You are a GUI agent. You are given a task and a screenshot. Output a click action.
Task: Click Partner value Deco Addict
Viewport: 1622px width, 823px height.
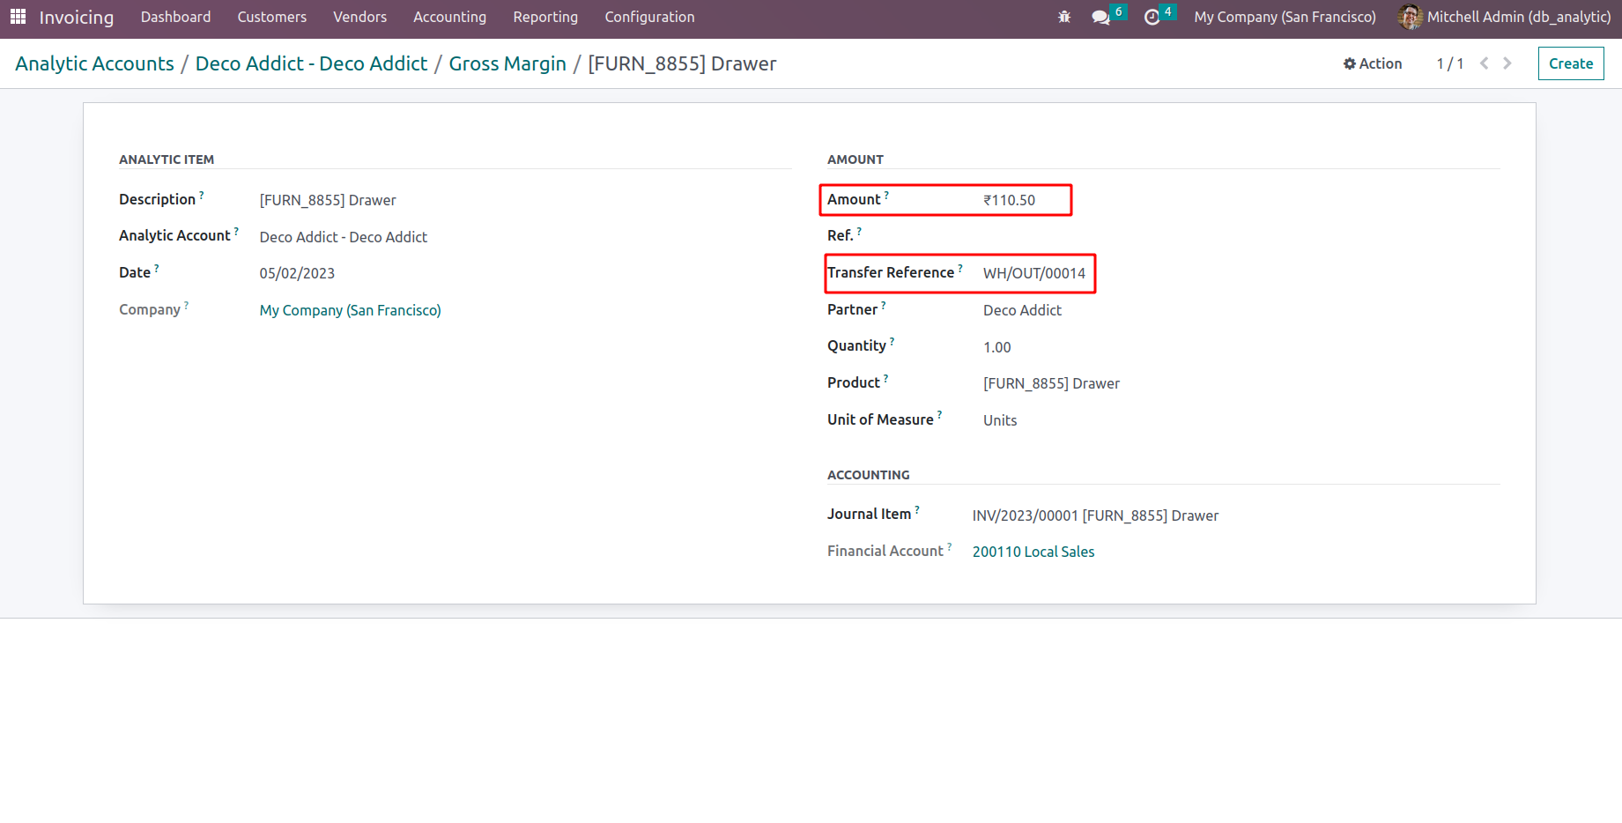pyautogui.click(x=1022, y=310)
